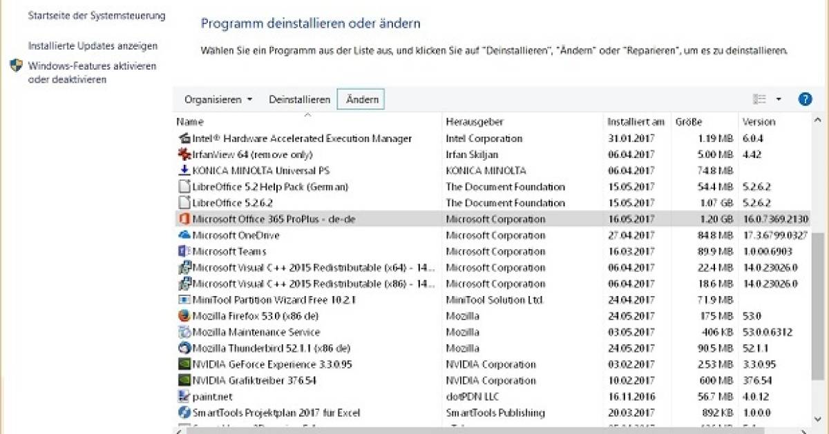Click the KONICA MINOLTA Universal PS icon
The width and height of the screenshot is (829, 434).
point(184,170)
